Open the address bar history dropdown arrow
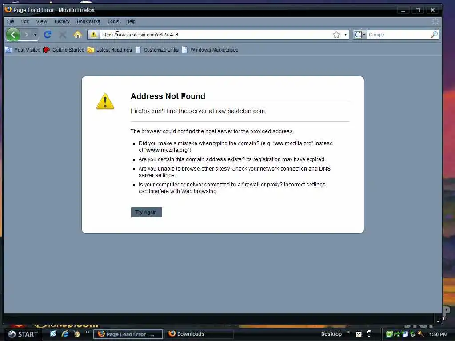Screen dimensions: 455x341 tap(345, 35)
